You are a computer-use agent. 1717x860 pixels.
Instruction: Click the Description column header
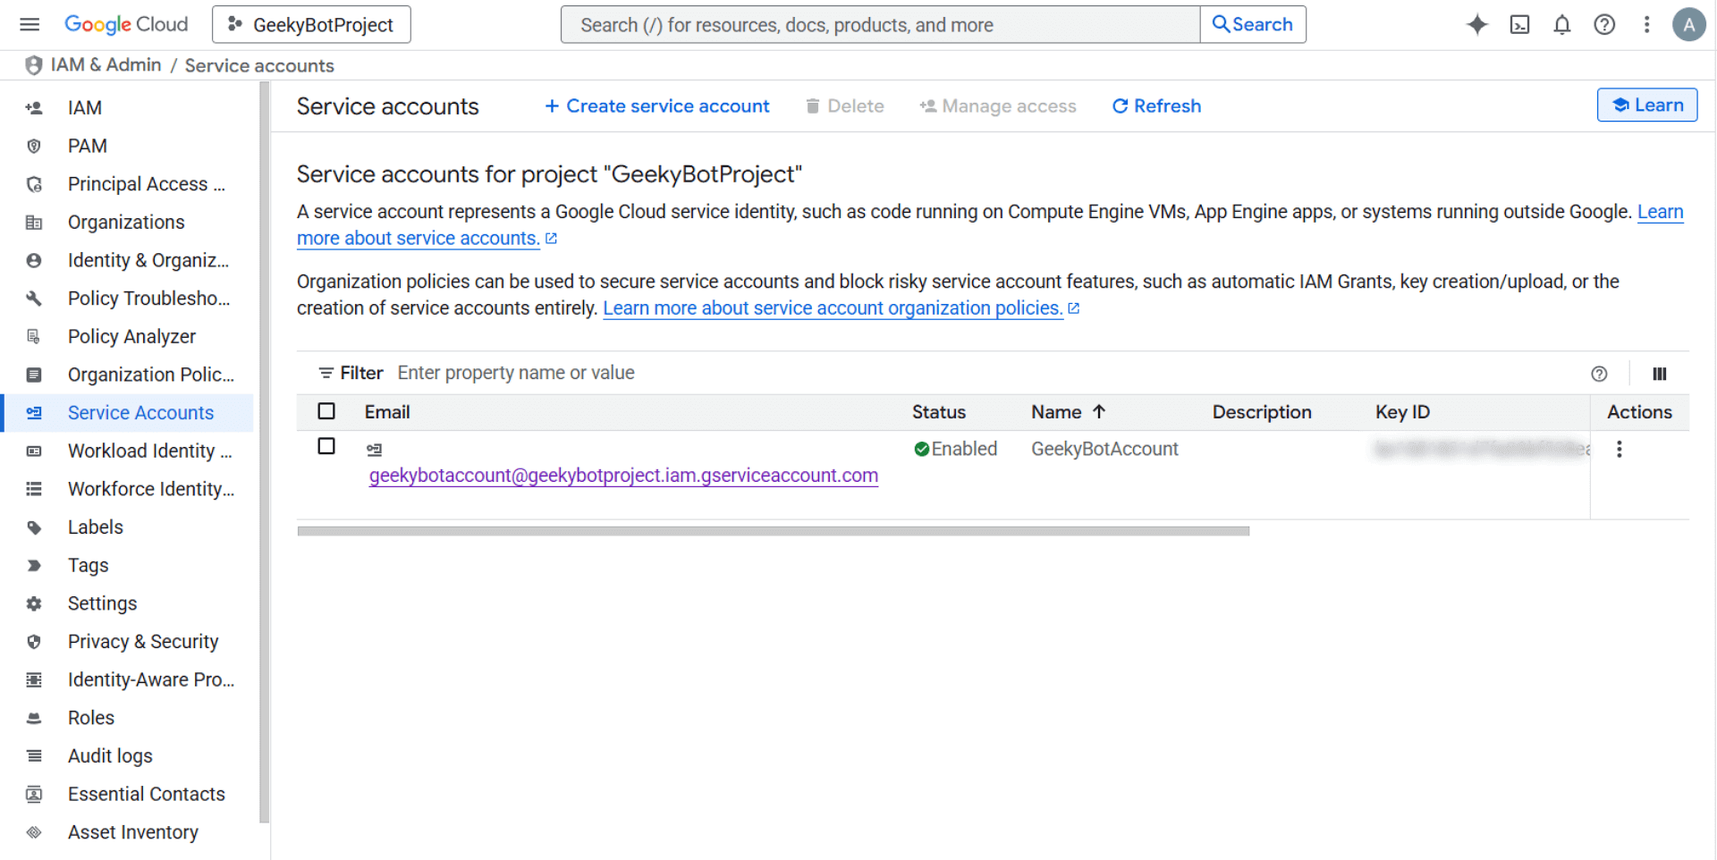click(x=1262, y=412)
